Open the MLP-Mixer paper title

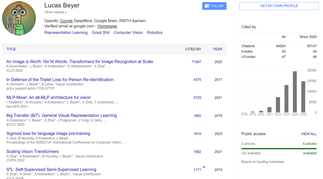[48, 97]
